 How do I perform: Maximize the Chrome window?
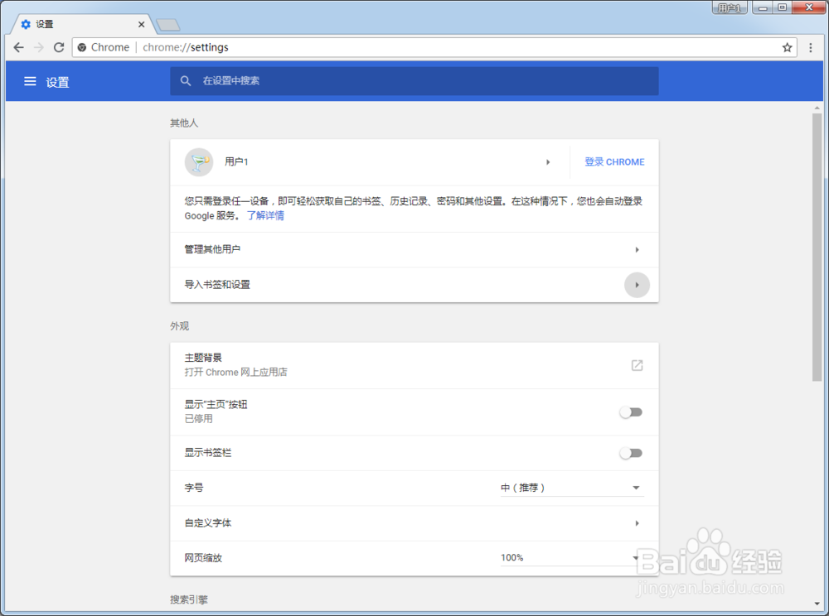[783, 7]
